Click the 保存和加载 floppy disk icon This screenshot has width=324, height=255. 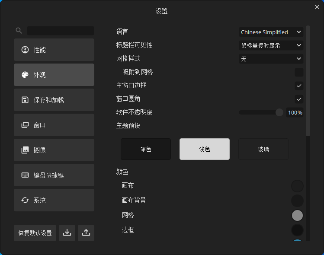tap(25, 100)
